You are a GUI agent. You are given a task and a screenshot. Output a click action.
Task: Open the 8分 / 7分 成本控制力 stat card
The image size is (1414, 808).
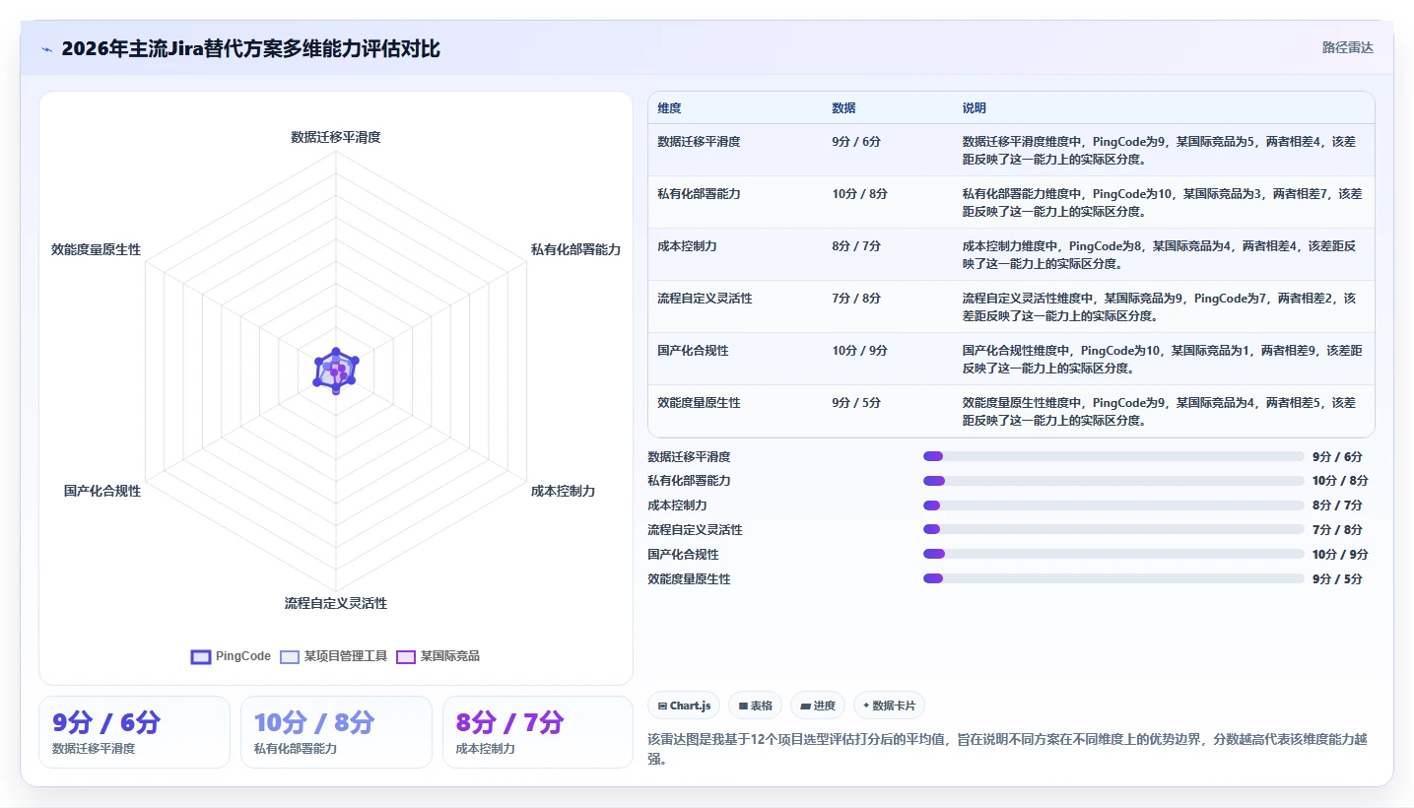point(538,732)
